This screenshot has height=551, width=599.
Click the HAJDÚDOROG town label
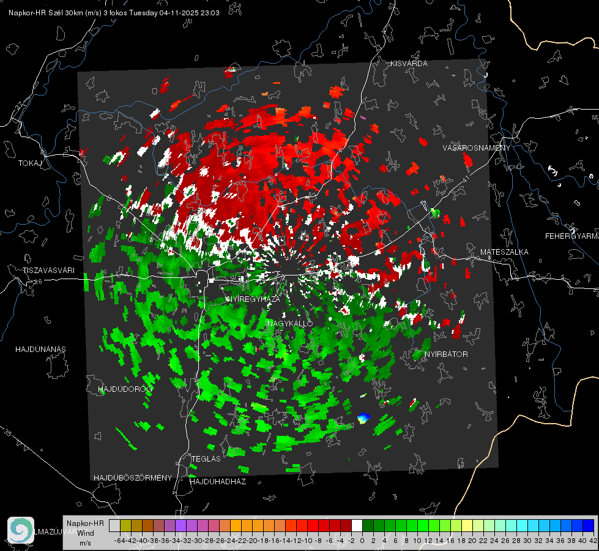(125, 389)
